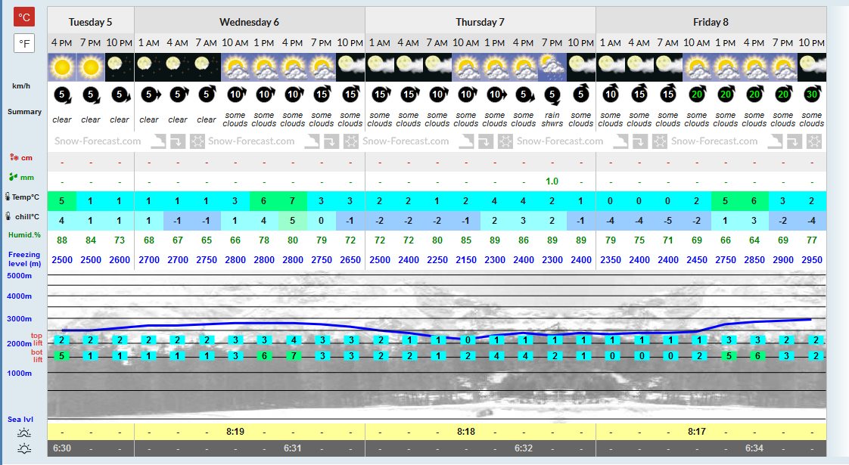The width and height of the screenshot is (849, 465).
Task: Click the sunrise icon at the bottom left
Action: click(23, 432)
